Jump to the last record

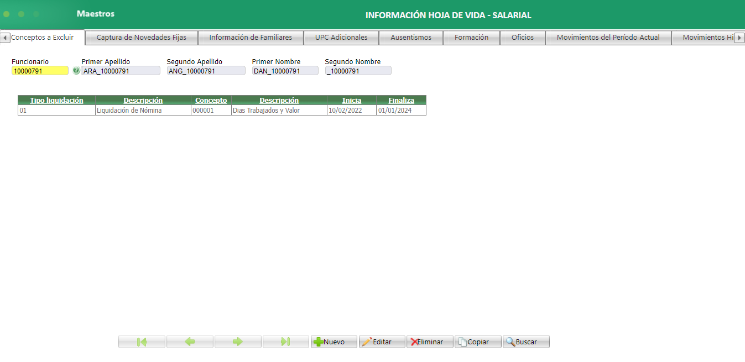click(286, 341)
